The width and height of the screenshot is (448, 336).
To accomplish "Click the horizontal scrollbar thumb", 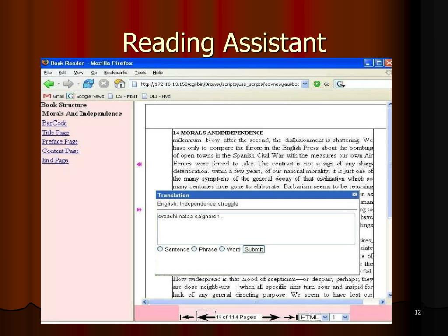I will pyautogui.click(x=255, y=302).
